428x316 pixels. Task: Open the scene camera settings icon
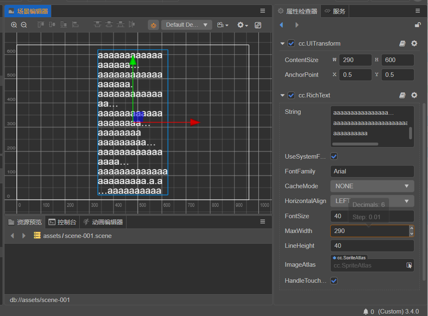[x=223, y=25]
